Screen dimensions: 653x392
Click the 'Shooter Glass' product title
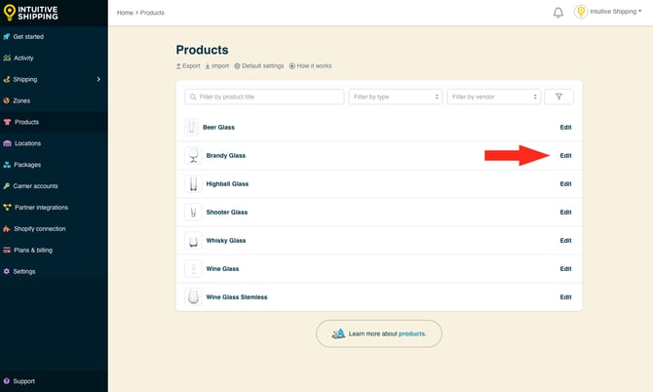[227, 212]
